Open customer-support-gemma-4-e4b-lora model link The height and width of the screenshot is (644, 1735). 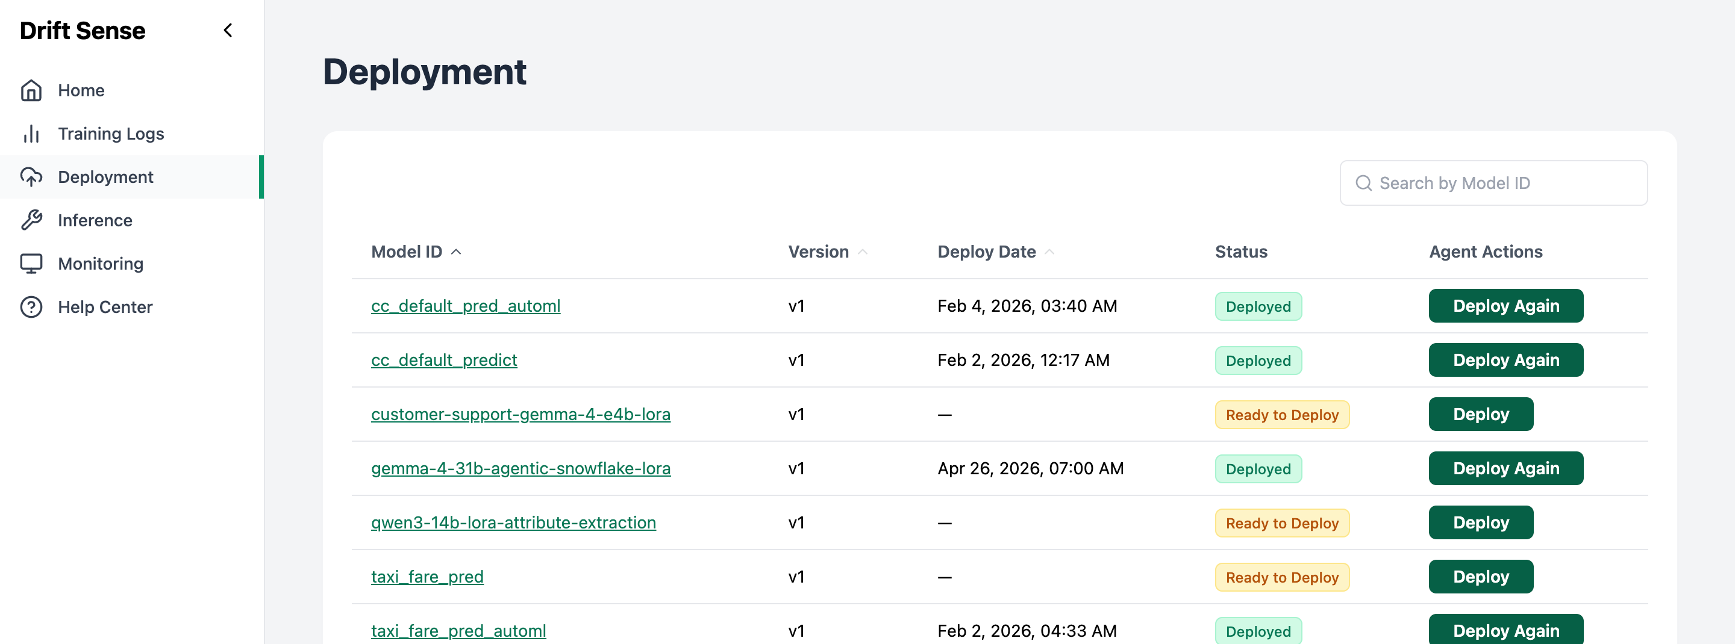520,415
